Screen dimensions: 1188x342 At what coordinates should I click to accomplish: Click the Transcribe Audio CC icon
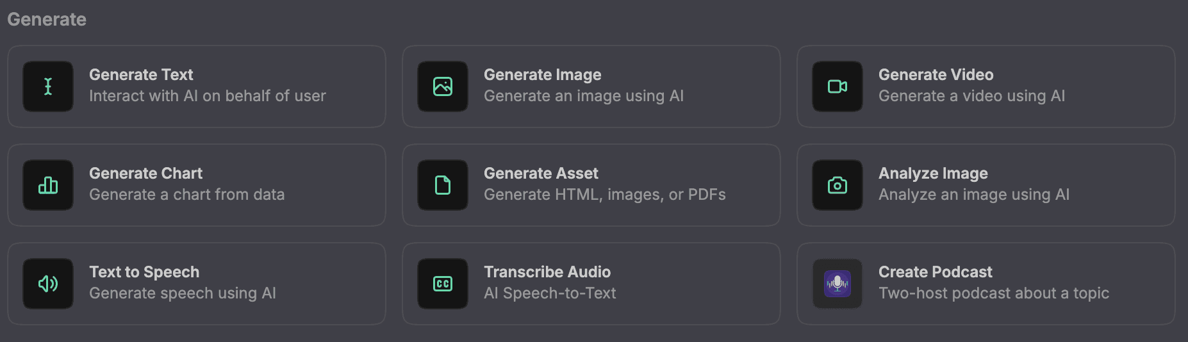point(443,284)
